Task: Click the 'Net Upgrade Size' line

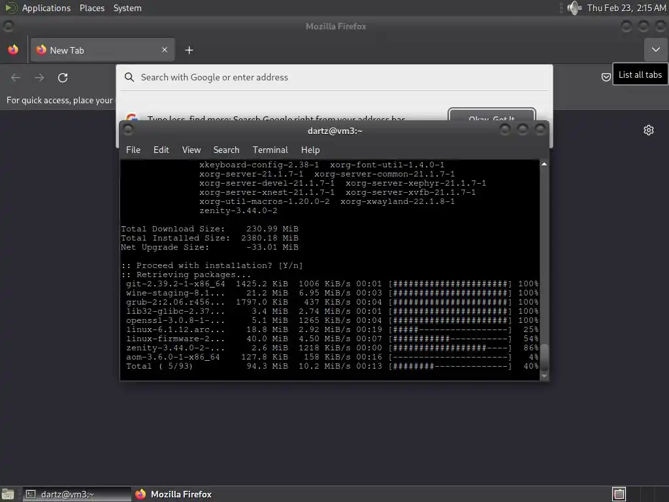Action: 210,247
